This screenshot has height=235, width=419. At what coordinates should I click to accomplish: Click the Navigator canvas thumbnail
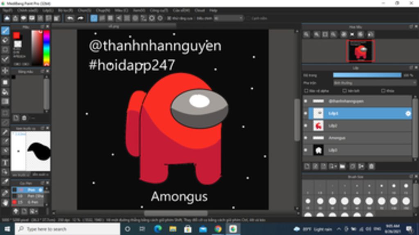click(360, 51)
